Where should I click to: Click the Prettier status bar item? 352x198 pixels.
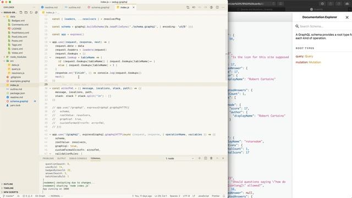click(x=216, y=196)
